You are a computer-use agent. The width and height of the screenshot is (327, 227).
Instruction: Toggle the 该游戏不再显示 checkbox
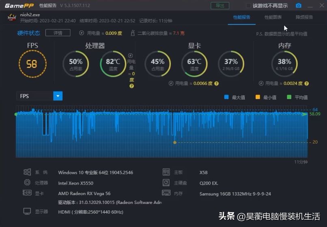pos(248,6)
